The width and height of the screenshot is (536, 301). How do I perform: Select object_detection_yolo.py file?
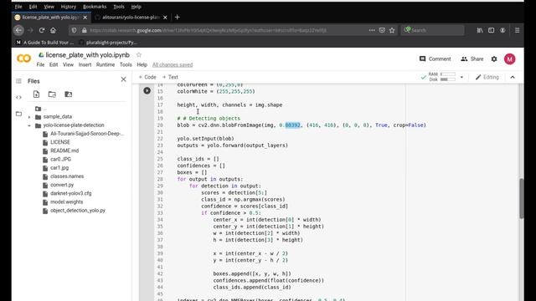point(78,211)
